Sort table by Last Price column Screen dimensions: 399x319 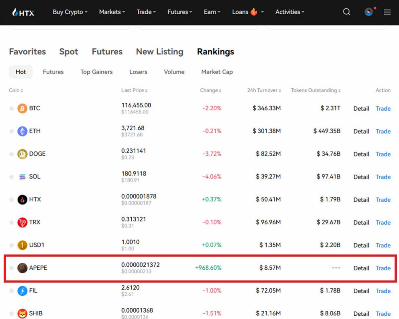[134, 91]
